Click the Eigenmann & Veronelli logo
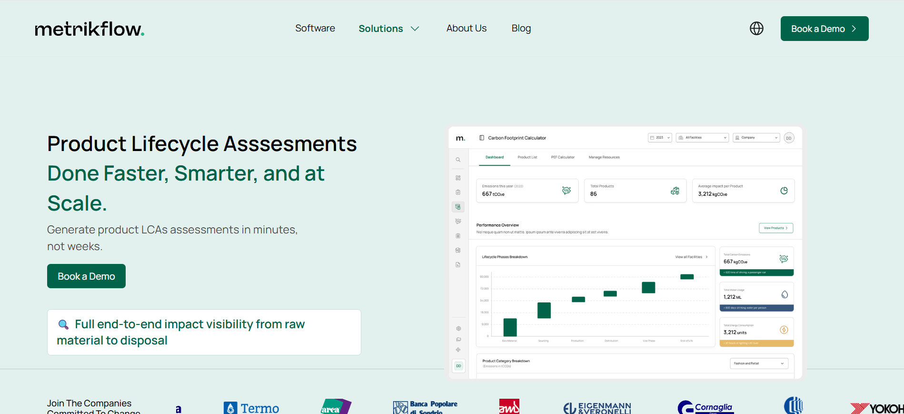 597,408
